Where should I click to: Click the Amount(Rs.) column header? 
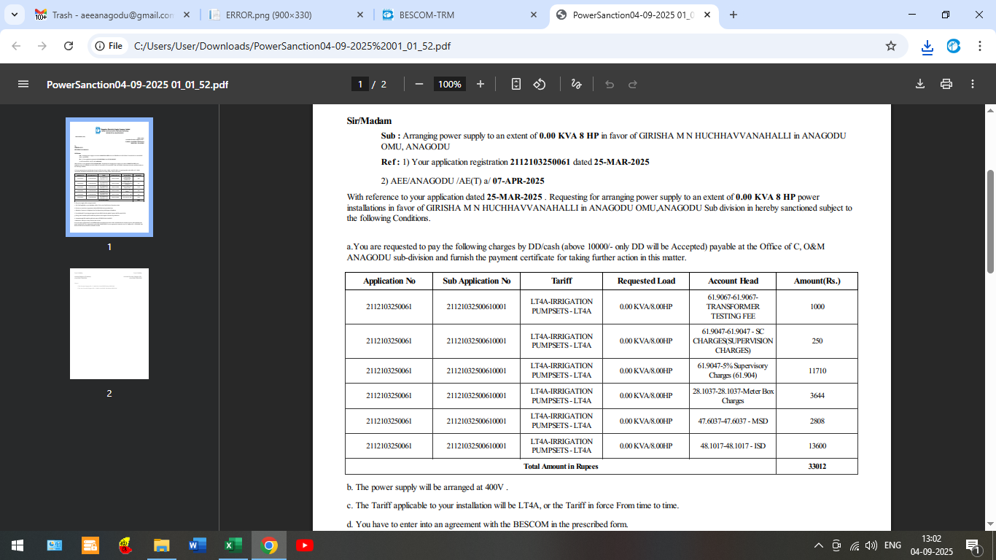coord(817,281)
